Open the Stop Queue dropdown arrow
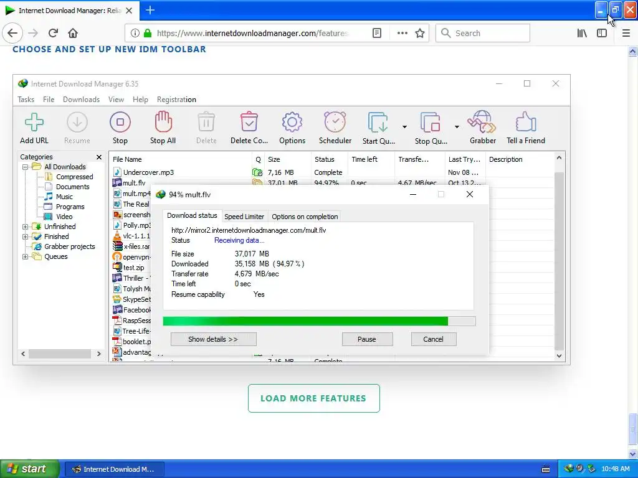The image size is (638, 478). (x=457, y=127)
